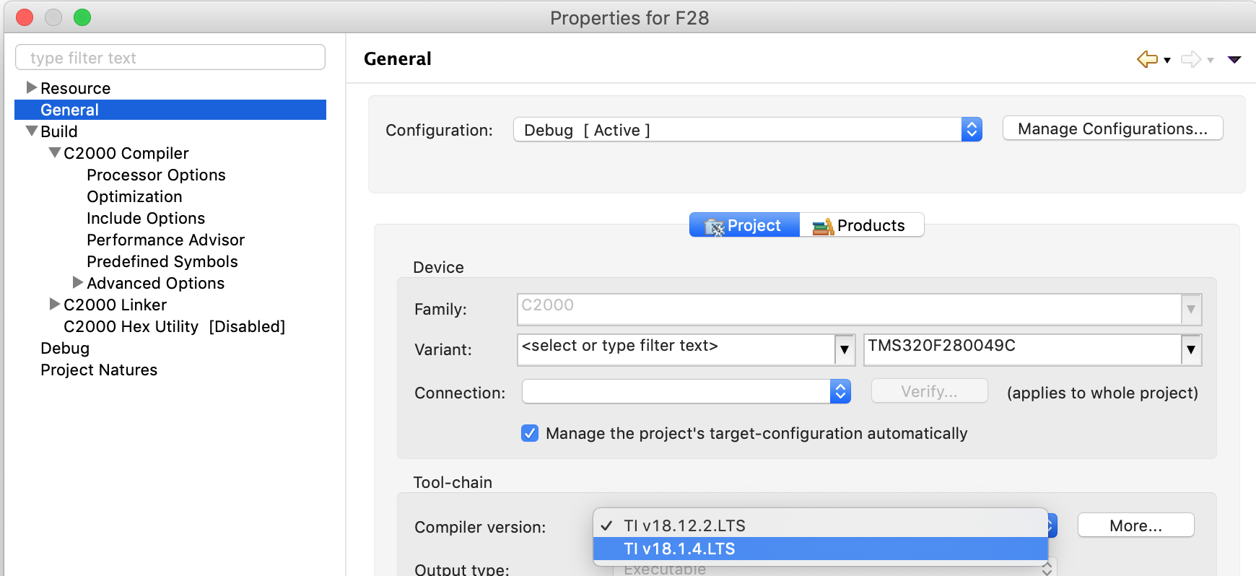Select Processor Options tree item
This screenshot has width=1256, height=576.
156,175
